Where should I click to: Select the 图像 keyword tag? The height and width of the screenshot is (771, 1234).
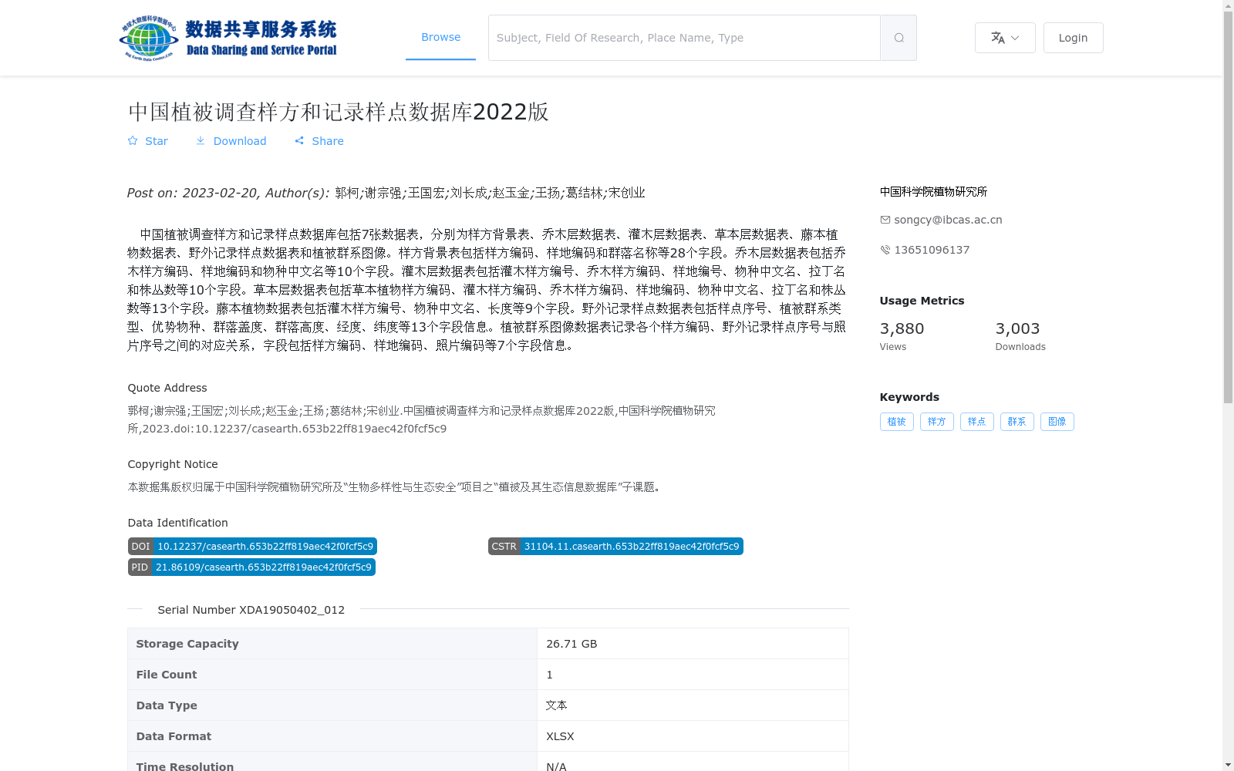coord(1057,422)
